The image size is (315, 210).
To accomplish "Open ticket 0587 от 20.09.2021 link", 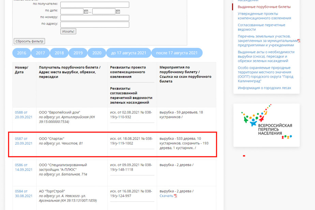I will pos(24,141).
